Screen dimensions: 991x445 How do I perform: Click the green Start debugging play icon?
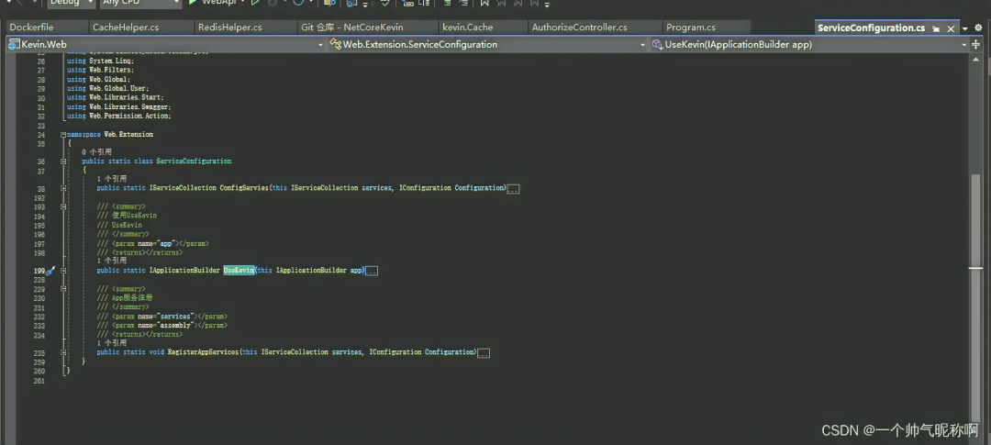[x=194, y=3]
